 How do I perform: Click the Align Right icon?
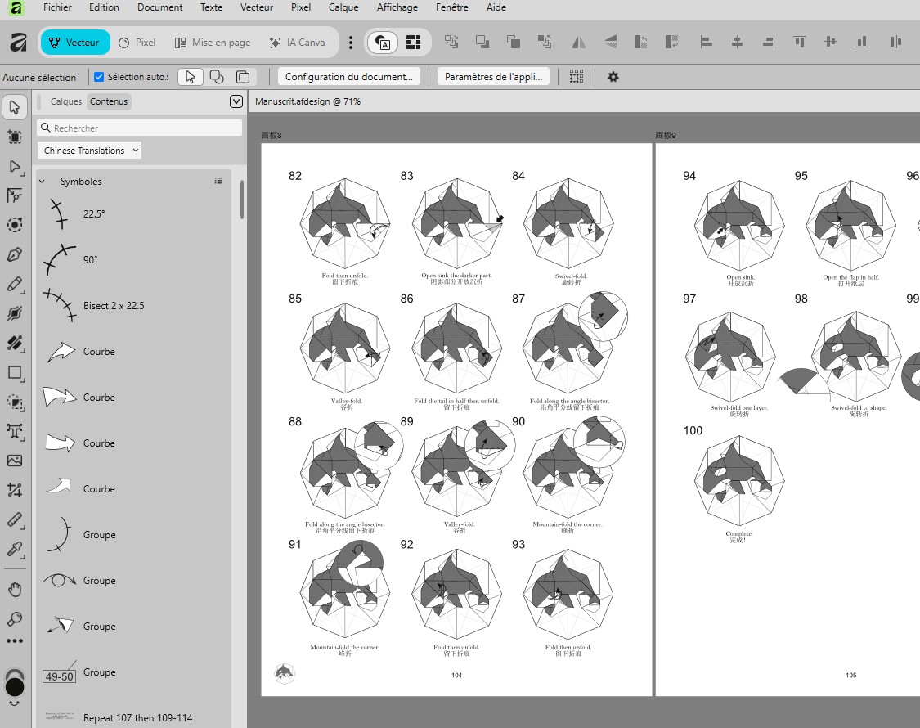tap(769, 42)
